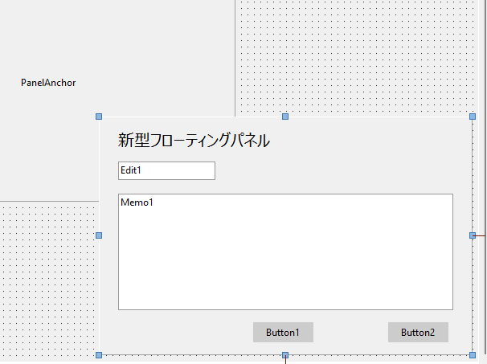Click the bottom-left resize handle of the panel
The image size is (487, 364).
[100, 354]
